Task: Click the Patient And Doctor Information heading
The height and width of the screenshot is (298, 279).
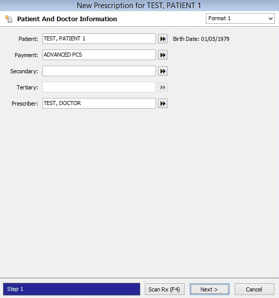Action: coord(67,19)
